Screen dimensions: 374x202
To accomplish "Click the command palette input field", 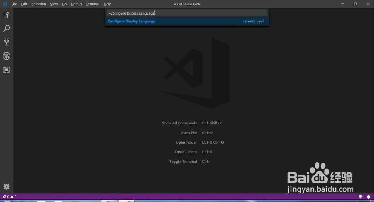I will click(187, 13).
